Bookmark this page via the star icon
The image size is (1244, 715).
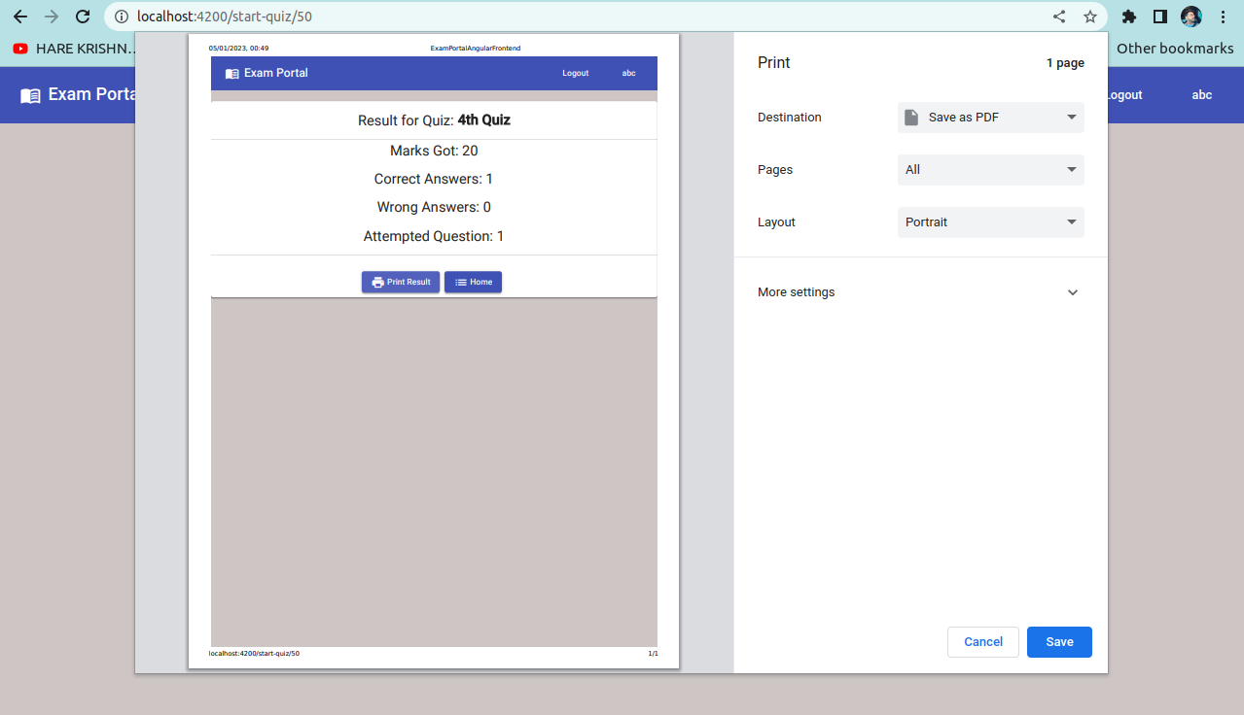pyautogui.click(x=1089, y=17)
